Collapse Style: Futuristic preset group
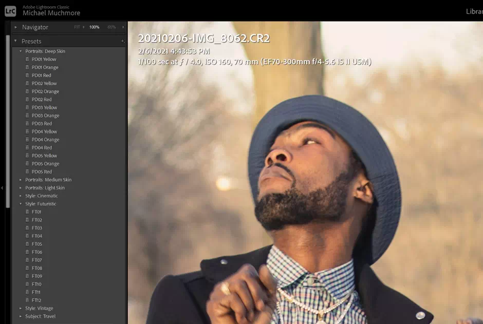Screen dimensions: 483x324 click(x=21, y=204)
